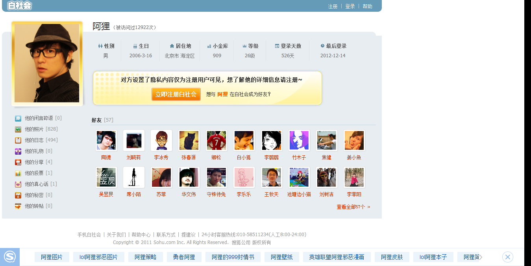Click the 他的分享 share icon
Viewport: 531px width, 266px height.
(x=18, y=162)
